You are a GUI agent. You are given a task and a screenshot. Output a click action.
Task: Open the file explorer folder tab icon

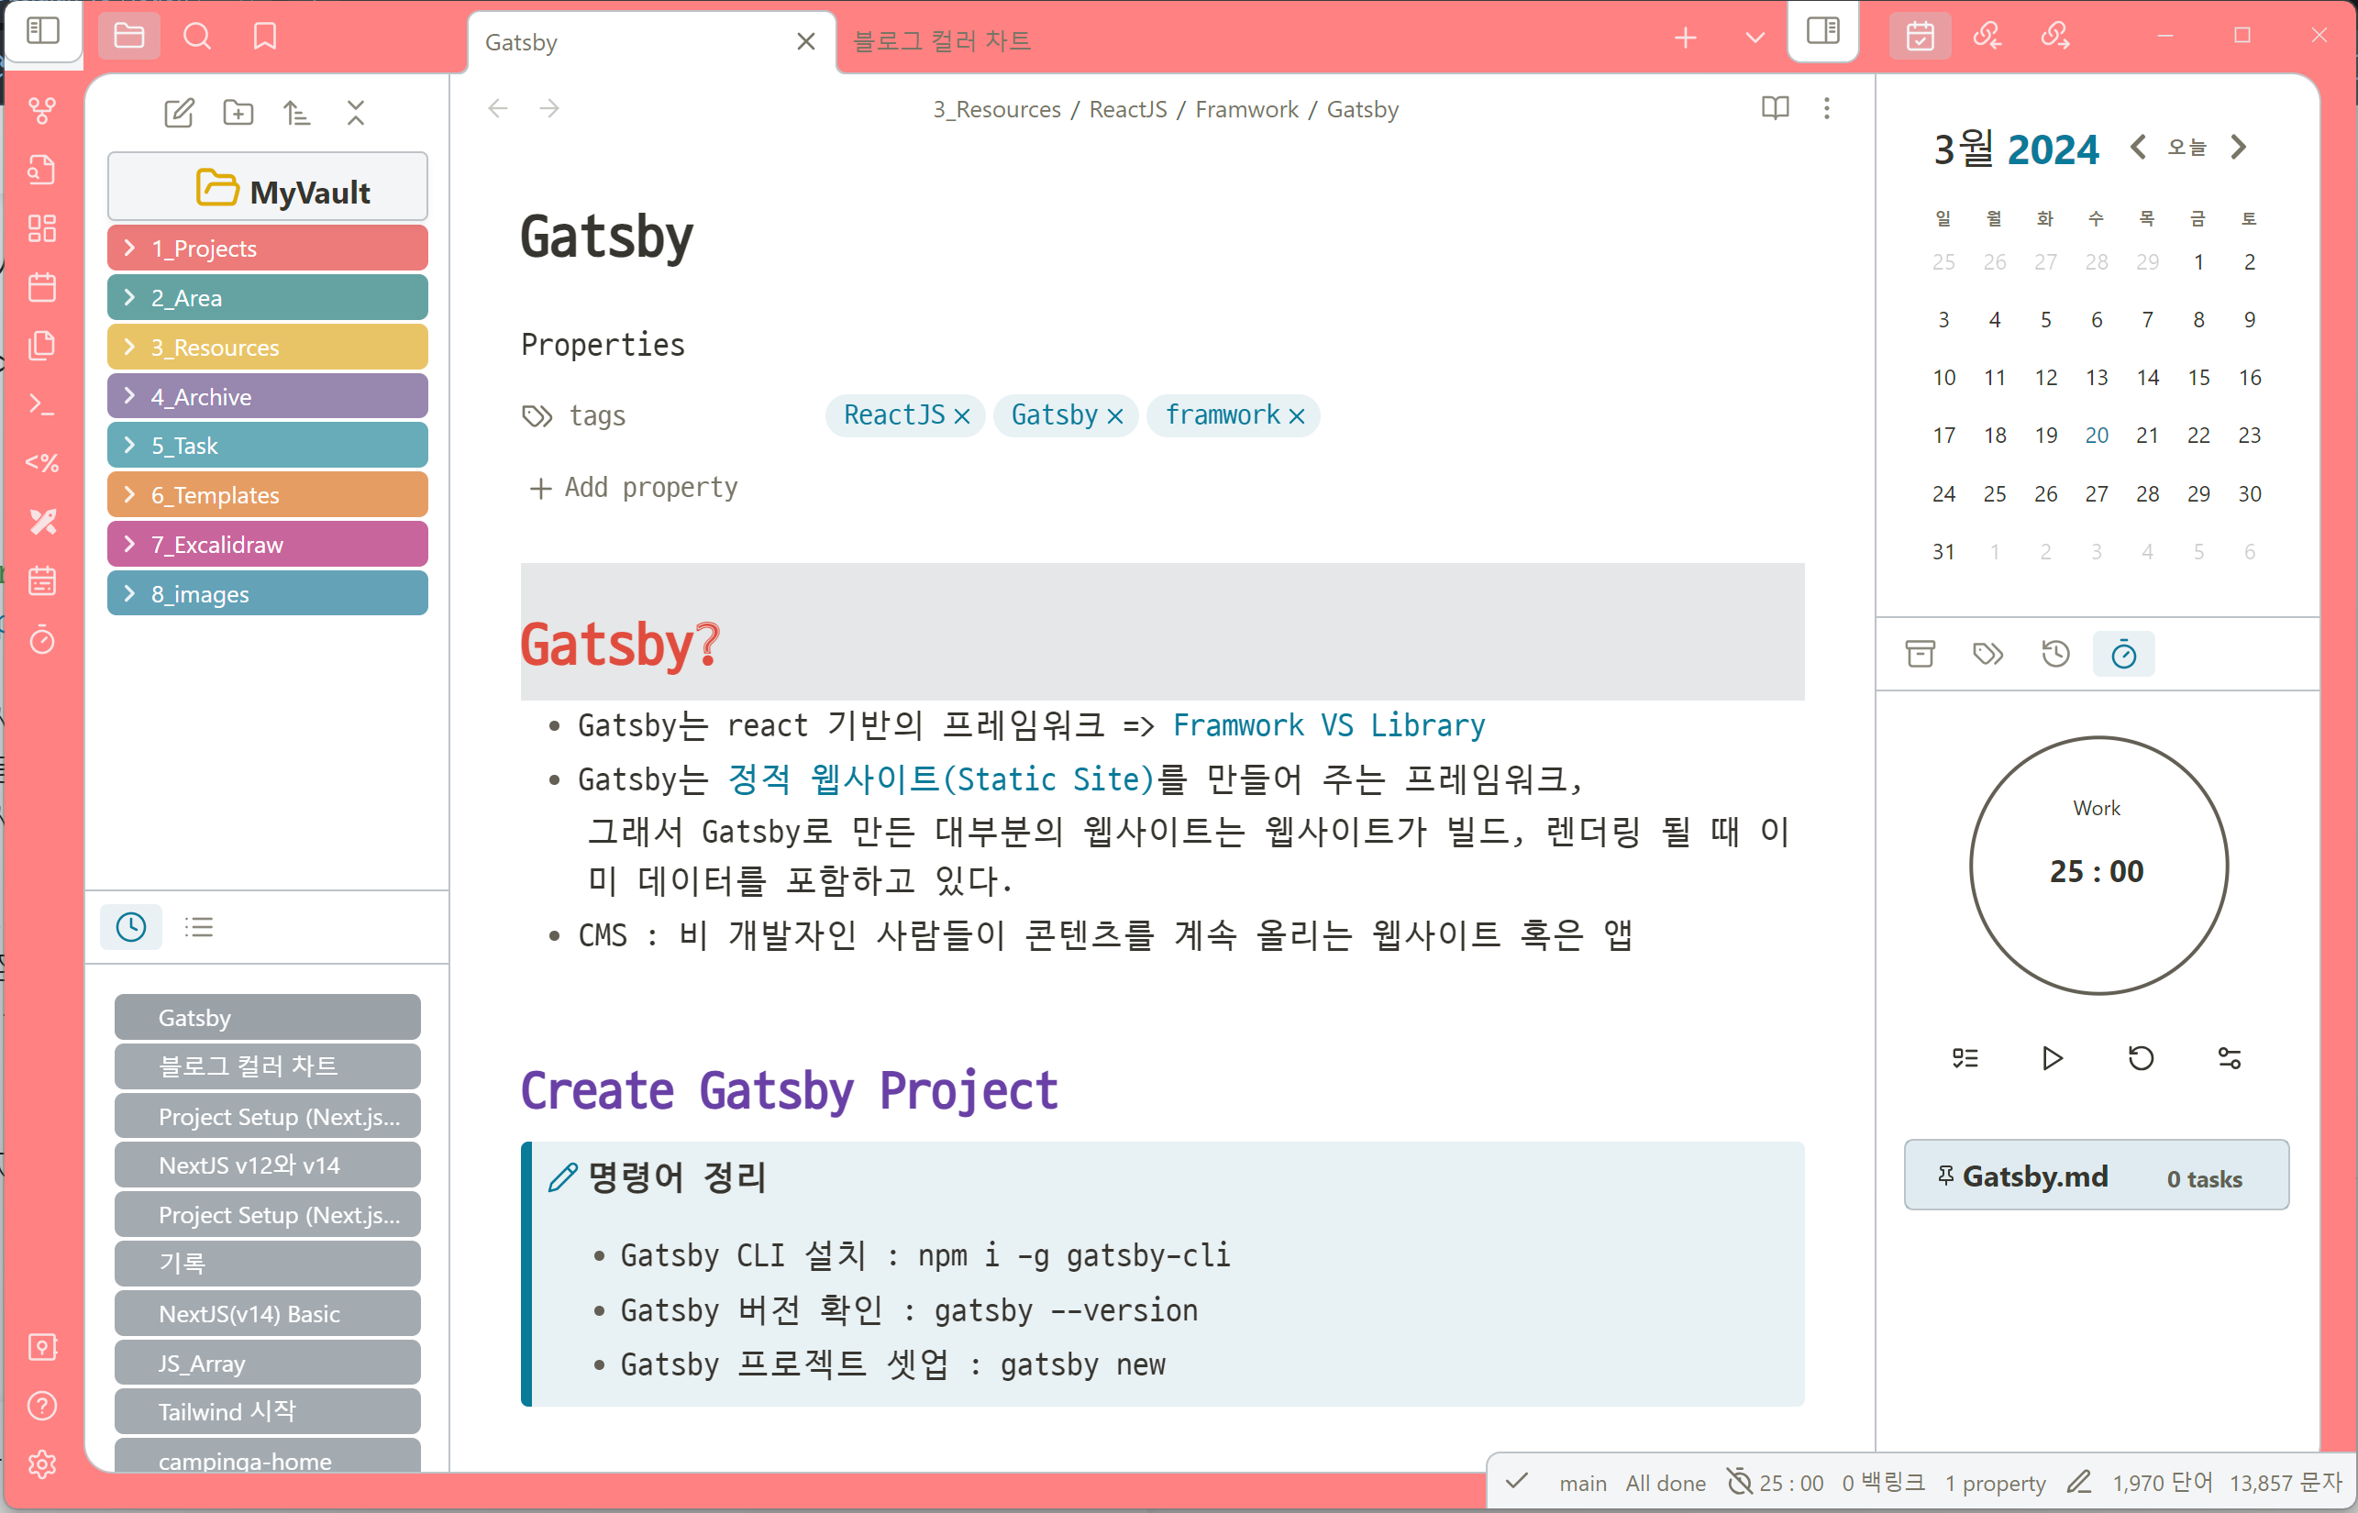coord(128,37)
